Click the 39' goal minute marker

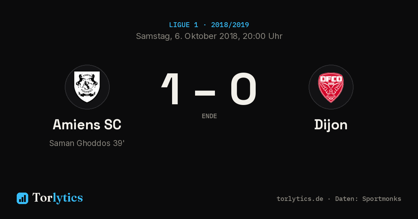(119, 143)
